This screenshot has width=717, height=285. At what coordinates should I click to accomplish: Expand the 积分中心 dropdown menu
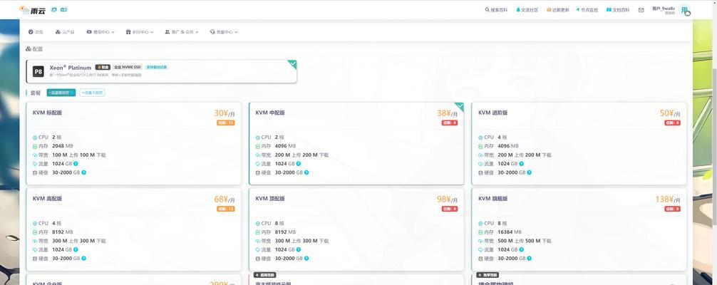(140, 32)
